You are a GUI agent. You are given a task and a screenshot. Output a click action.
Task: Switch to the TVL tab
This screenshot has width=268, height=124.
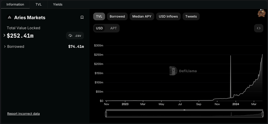tap(38, 4)
